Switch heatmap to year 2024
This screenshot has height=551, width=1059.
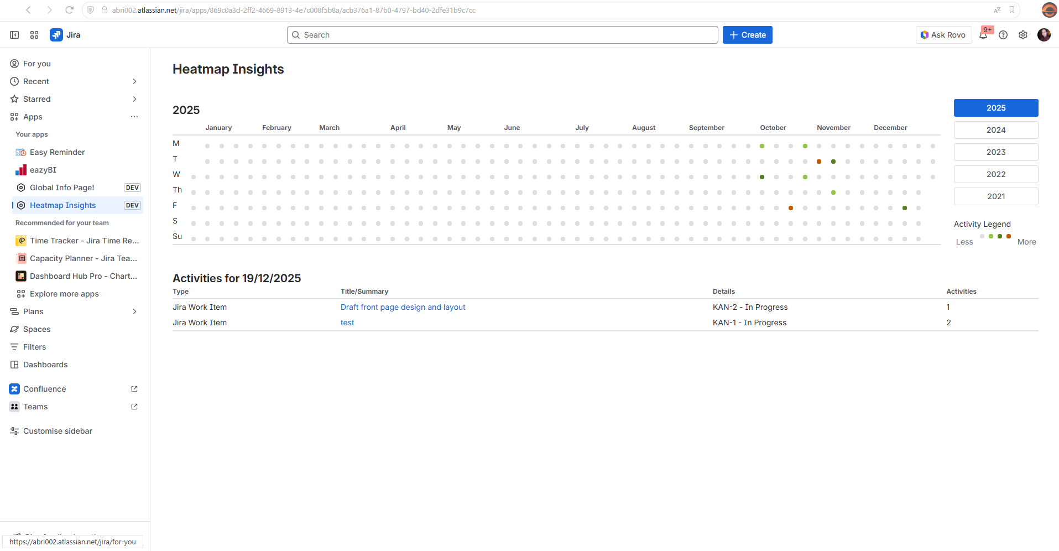996,130
